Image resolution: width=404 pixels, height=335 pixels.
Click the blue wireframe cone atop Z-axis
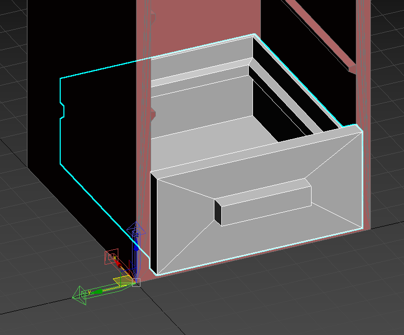(x=136, y=229)
